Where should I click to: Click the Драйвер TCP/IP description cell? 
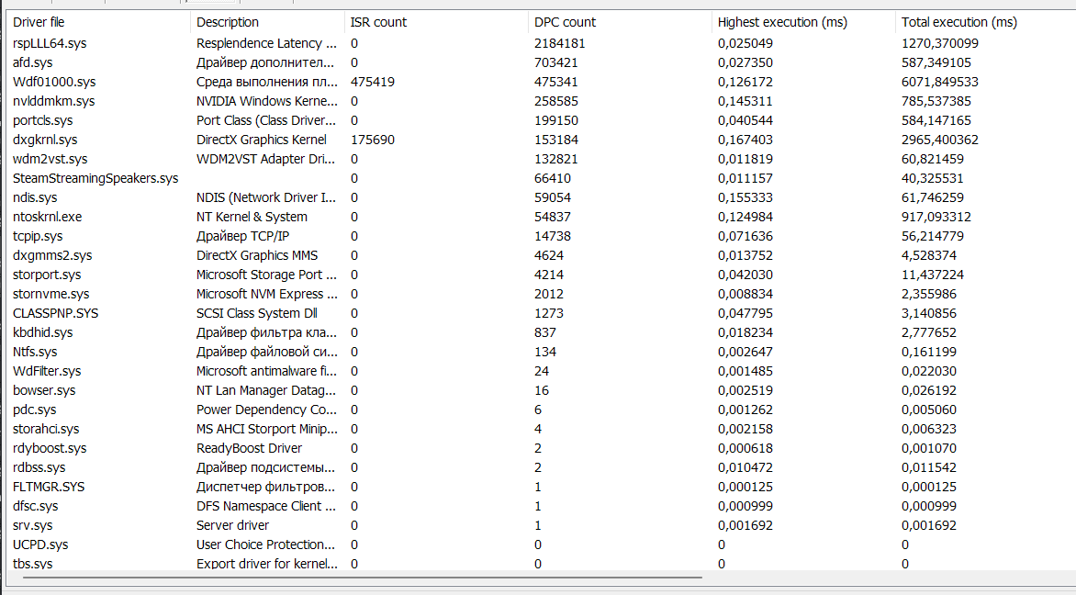(243, 235)
